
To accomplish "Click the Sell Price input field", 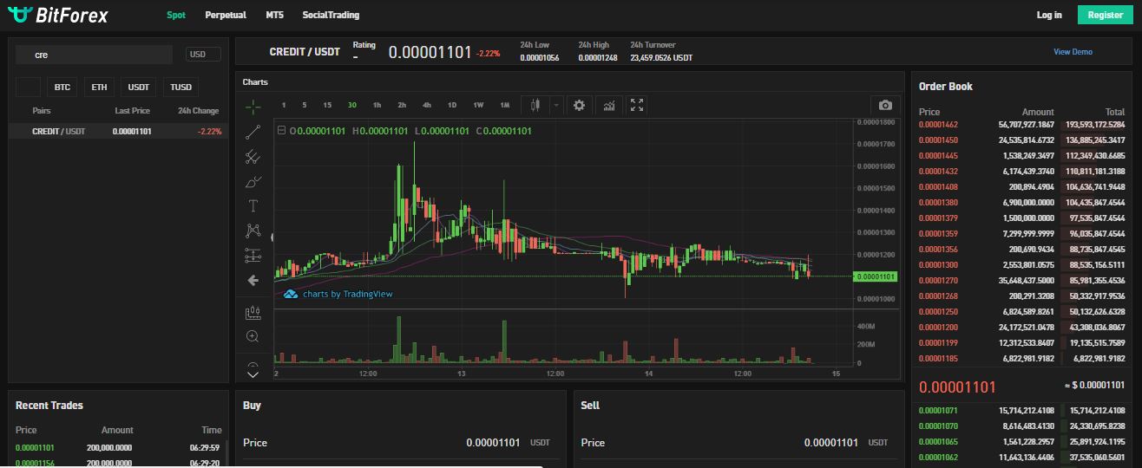I will [x=738, y=442].
